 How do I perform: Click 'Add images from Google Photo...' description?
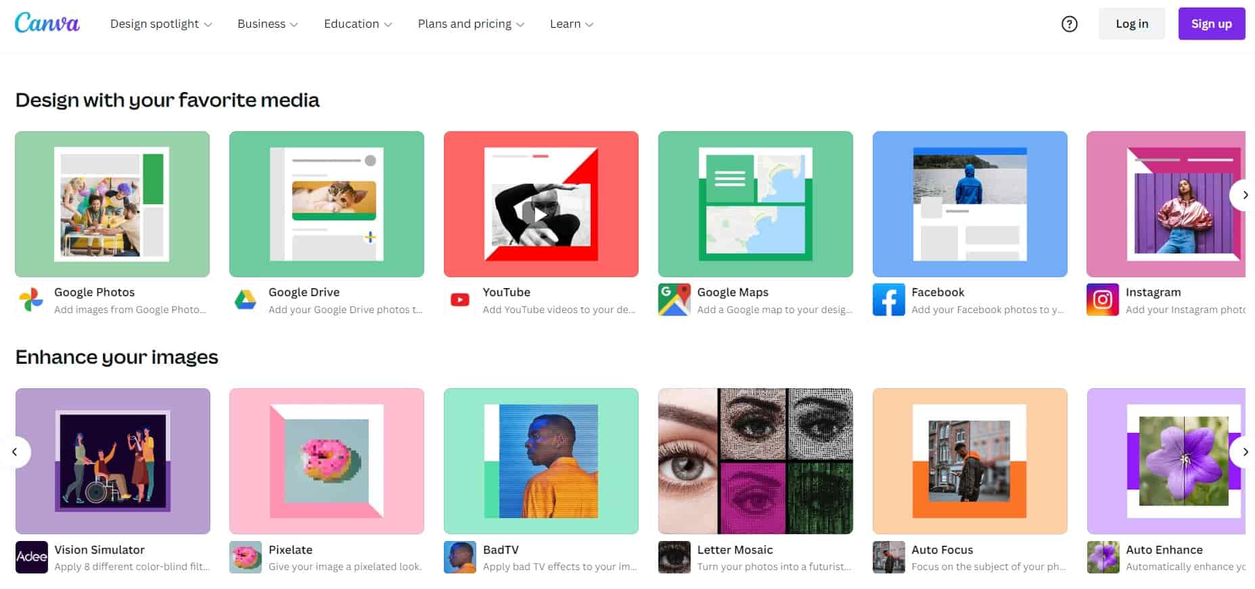point(130,310)
